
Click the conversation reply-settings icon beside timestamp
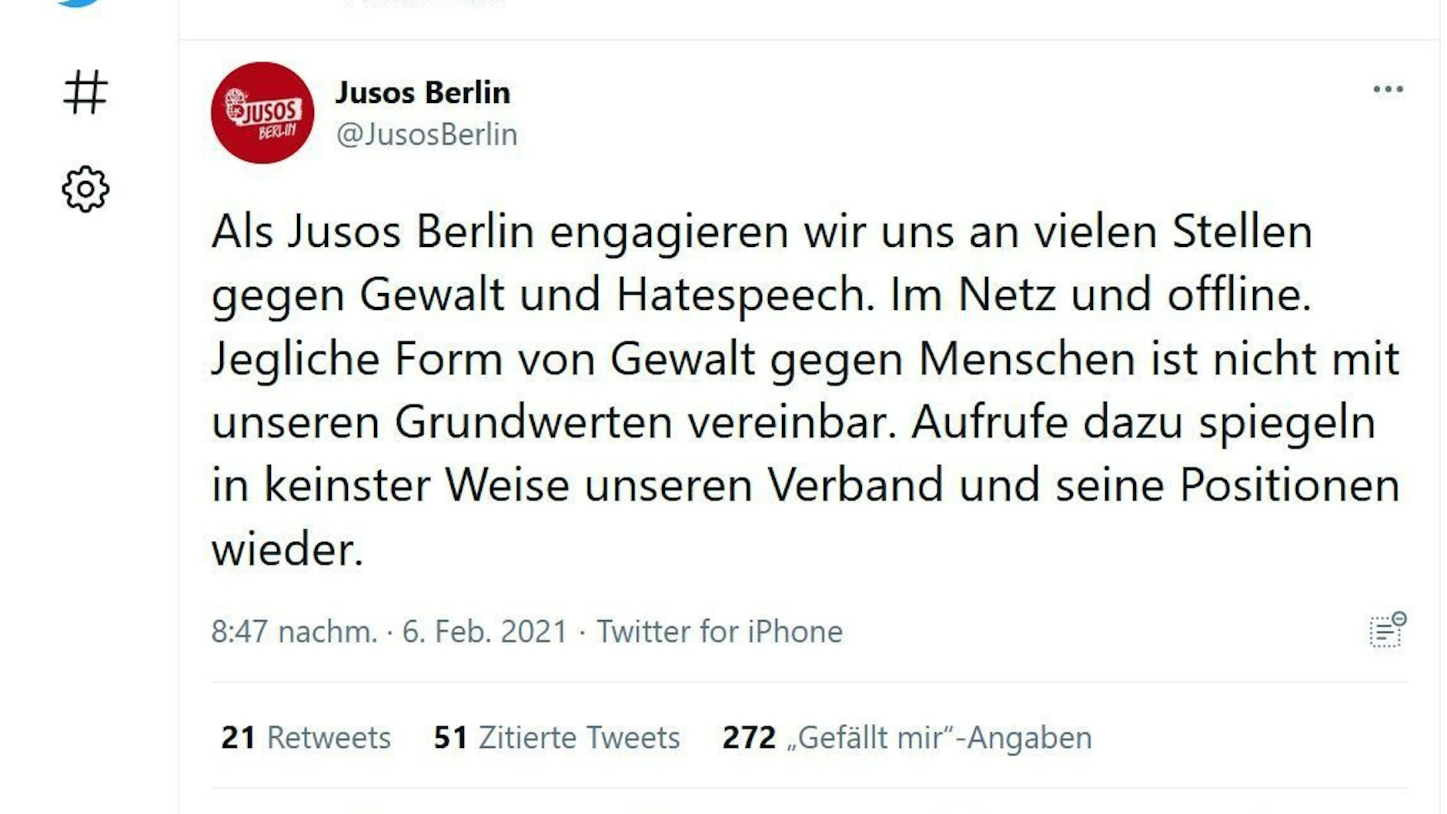1387,631
